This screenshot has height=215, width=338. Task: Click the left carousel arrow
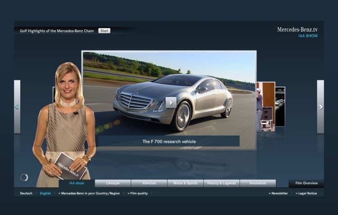coord(17,107)
